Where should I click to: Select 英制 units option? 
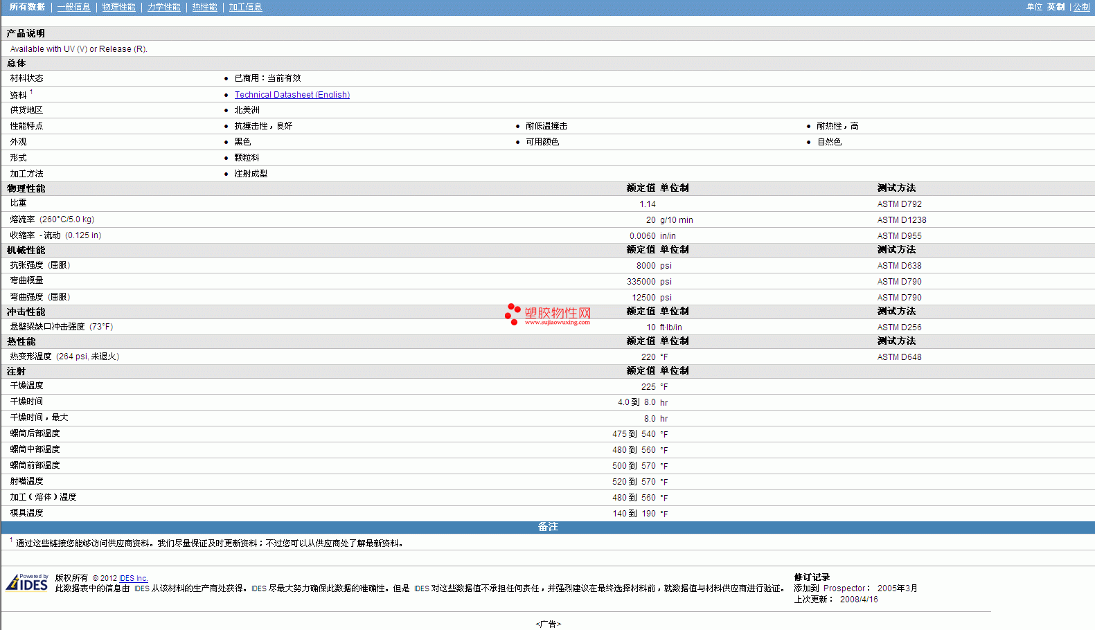1056,7
